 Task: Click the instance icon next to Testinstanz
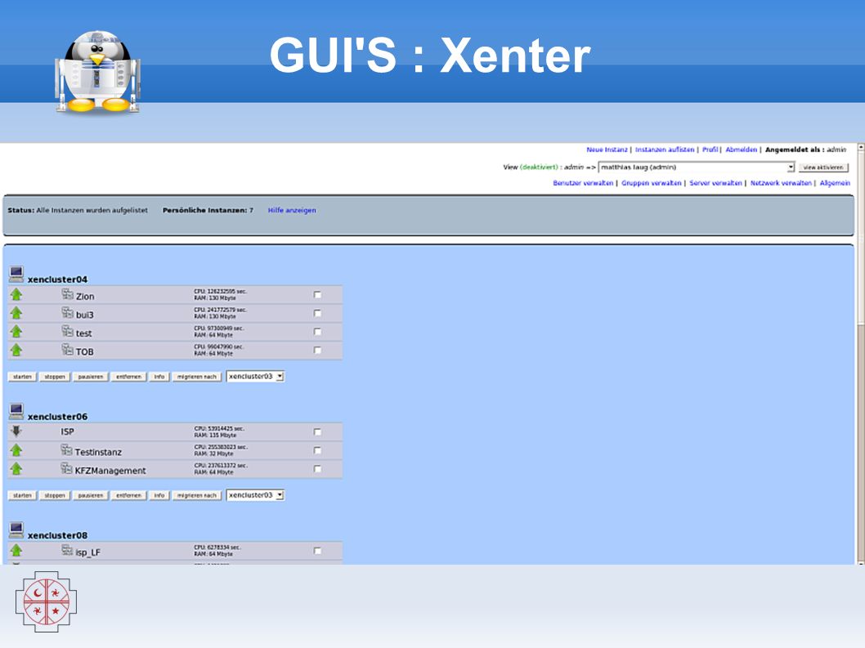(66, 450)
